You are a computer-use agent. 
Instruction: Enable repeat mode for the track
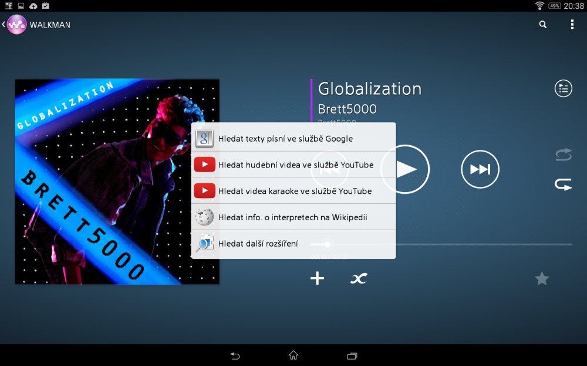click(x=562, y=154)
